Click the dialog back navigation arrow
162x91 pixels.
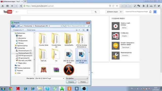point(13,26)
